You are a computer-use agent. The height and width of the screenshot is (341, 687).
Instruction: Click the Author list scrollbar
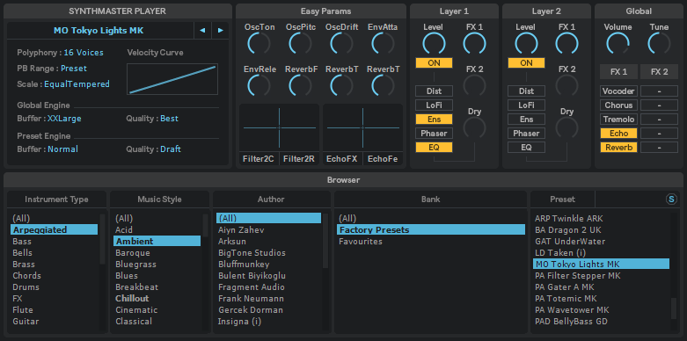[x=325, y=240]
